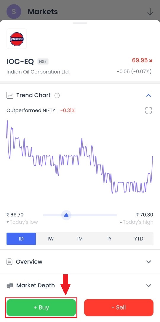Viewport: 160px width, 322px height.
Task: Switch to the 1W time range
Action: point(50,239)
